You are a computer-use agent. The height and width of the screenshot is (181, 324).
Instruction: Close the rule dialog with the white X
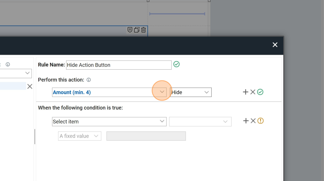coord(275,45)
